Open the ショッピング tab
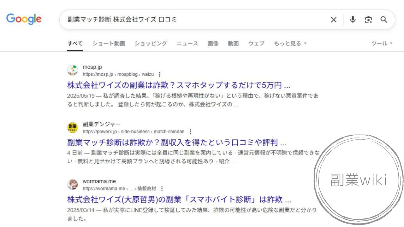 151,44
